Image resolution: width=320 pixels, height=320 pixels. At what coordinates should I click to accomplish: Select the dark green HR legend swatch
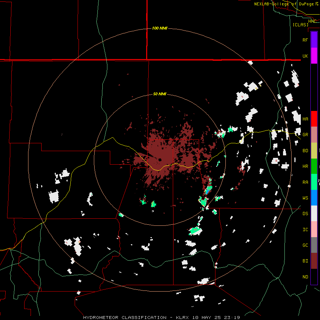point(314,166)
